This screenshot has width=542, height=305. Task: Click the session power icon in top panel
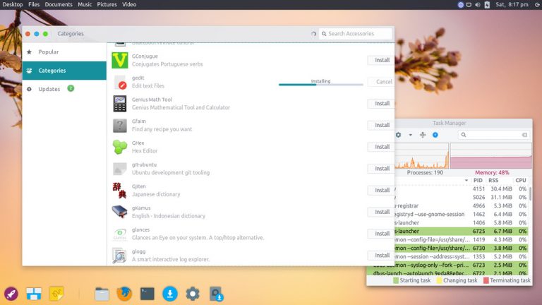(537, 4)
